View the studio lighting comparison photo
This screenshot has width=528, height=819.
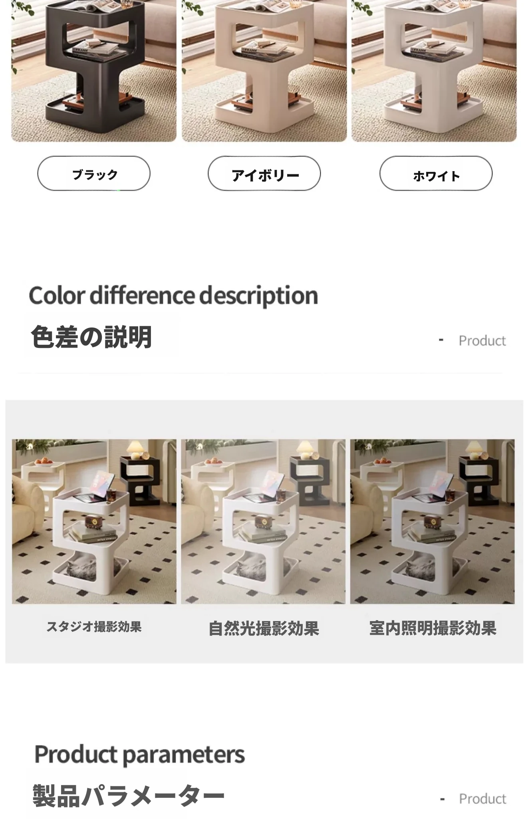coord(94,521)
